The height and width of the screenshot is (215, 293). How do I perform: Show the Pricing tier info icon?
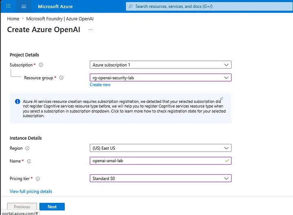click(x=38, y=179)
